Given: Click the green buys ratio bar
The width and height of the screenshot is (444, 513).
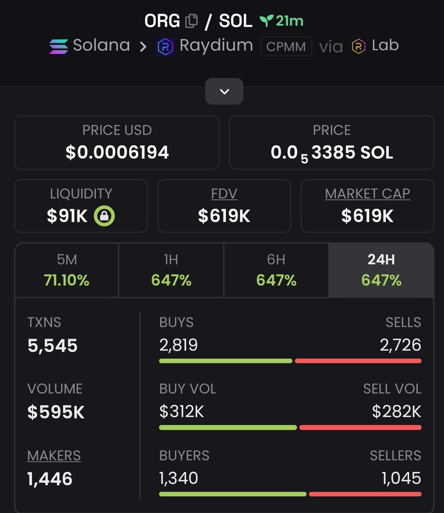Looking at the screenshot, I should (226, 361).
